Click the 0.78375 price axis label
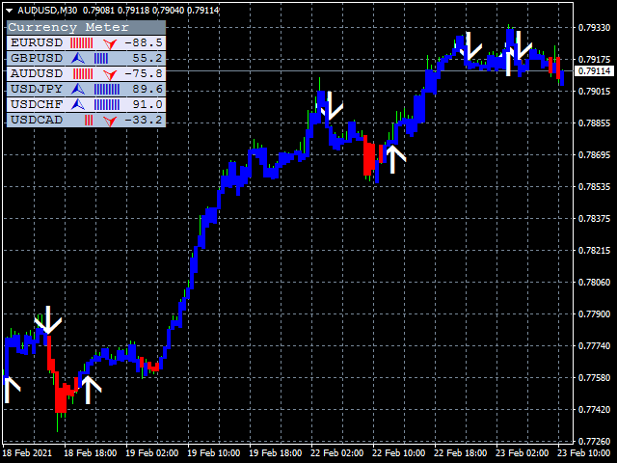Image resolution: width=617 pixels, height=463 pixels. point(594,219)
